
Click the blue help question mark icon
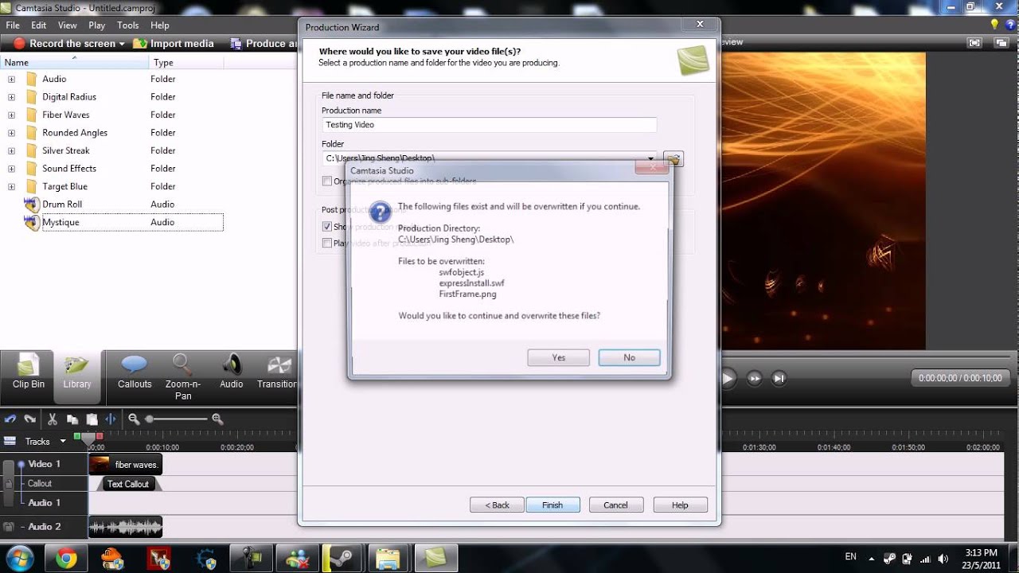click(x=1009, y=25)
